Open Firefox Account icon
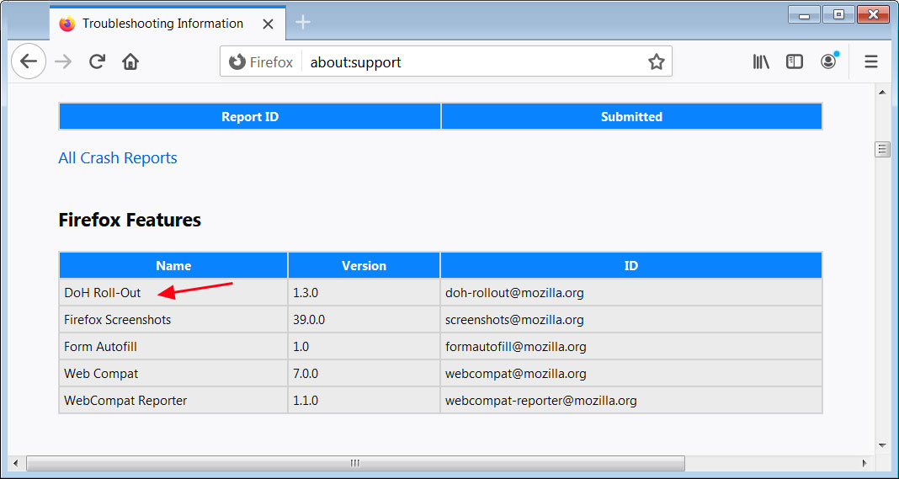 pyautogui.click(x=828, y=62)
